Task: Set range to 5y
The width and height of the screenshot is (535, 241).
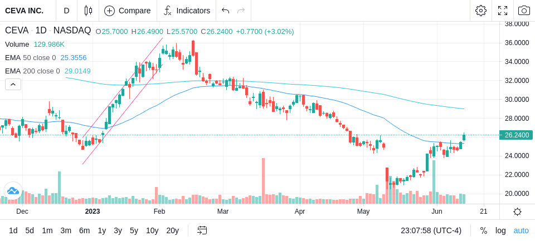Action: point(134,231)
